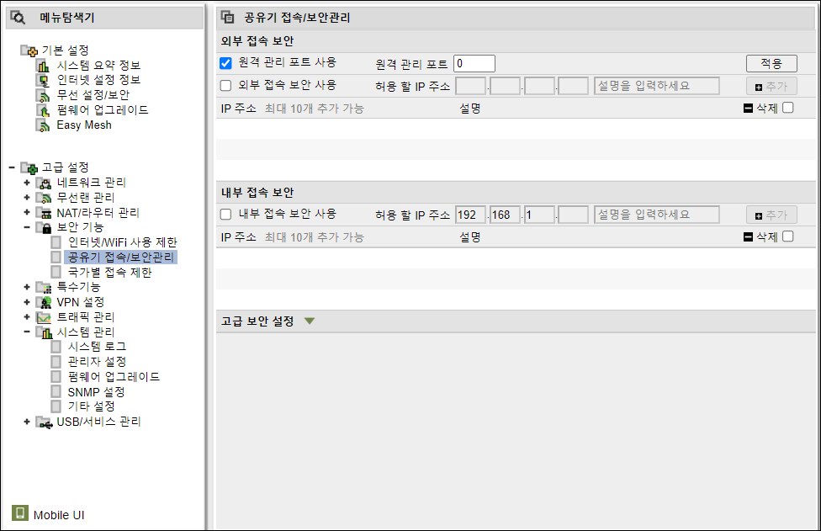Click the 원격 관리 포트 input field

474,63
